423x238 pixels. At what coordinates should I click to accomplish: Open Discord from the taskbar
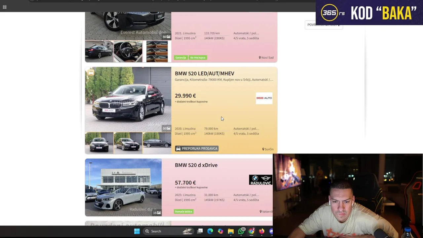pos(271,231)
